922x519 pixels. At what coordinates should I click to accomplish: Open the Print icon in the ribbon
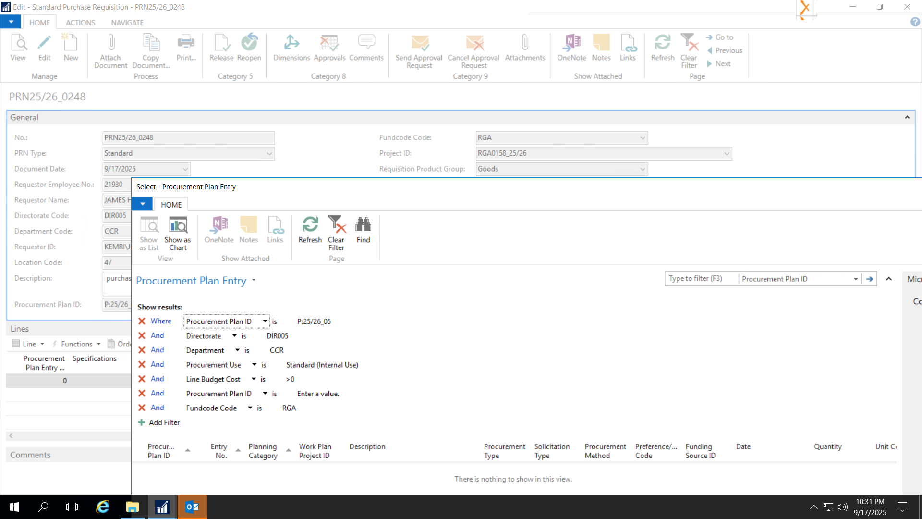coord(186,43)
